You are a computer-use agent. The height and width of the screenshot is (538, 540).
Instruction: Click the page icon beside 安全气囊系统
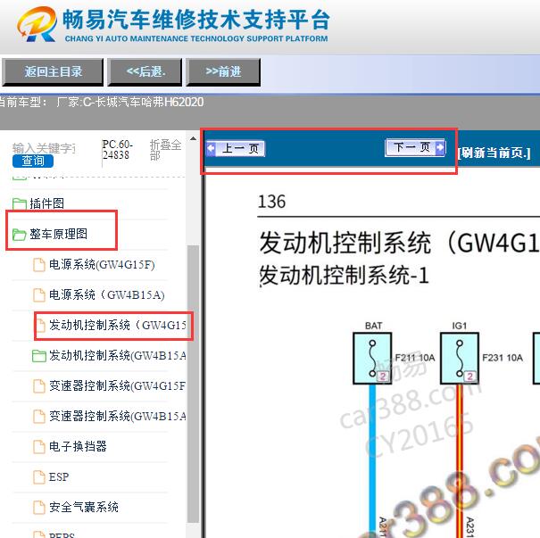[39, 507]
